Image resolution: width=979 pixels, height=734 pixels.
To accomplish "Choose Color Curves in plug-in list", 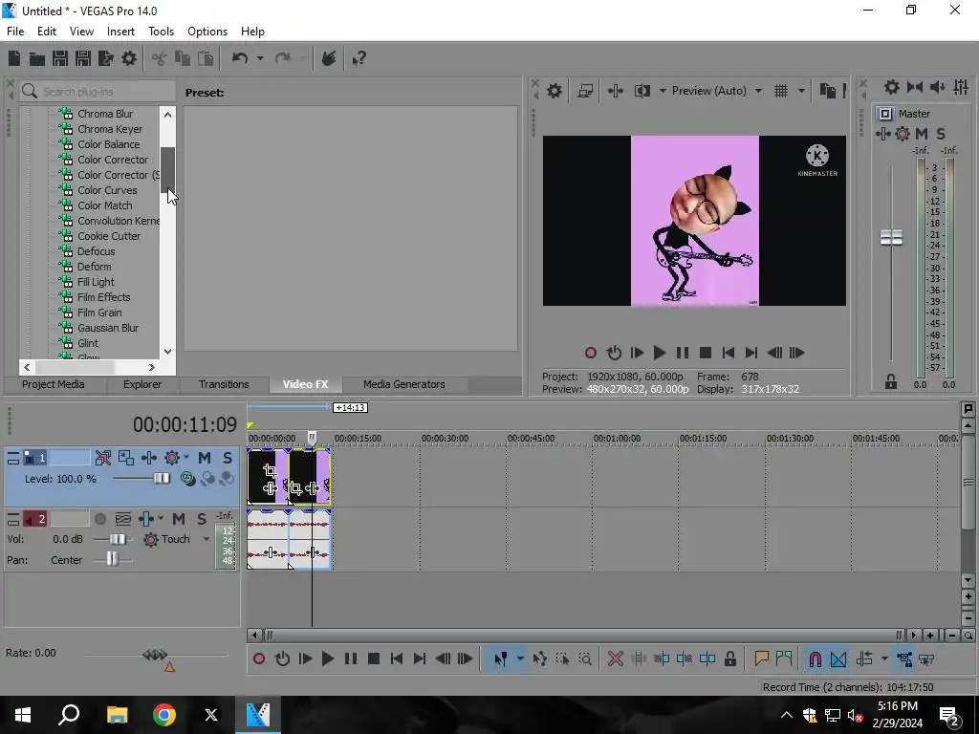I will [107, 190].
